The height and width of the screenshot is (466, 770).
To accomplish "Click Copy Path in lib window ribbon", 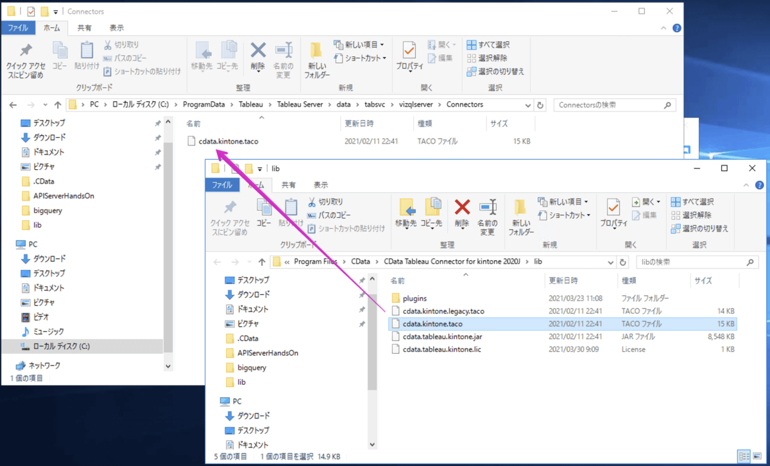I will [329, 215].
